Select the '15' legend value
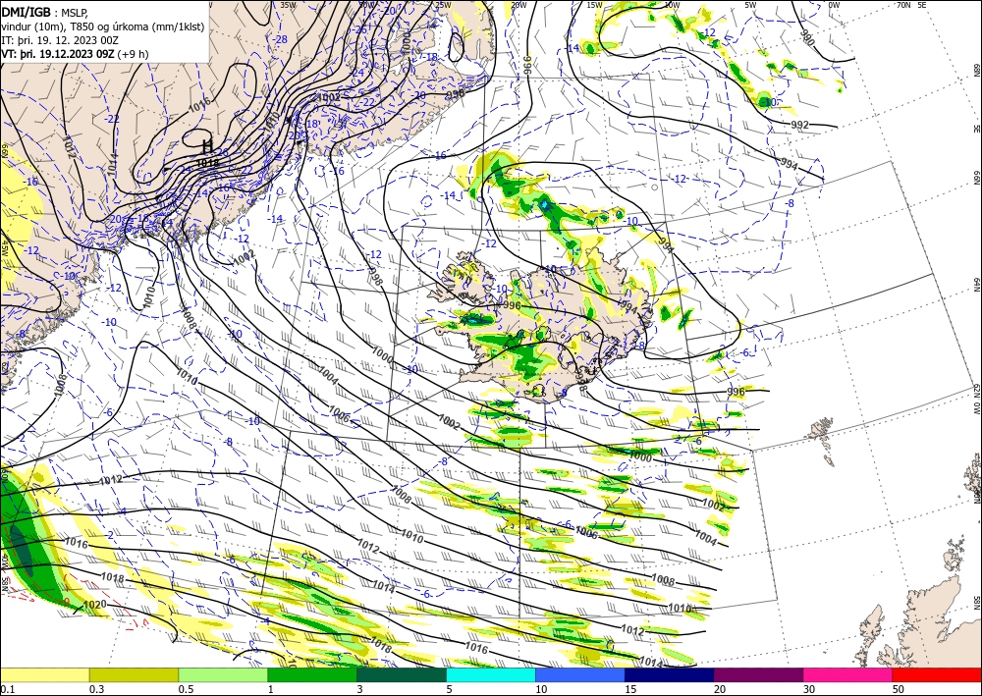The height and width of the screenshot is (696, 982). (x=629, y=689)
